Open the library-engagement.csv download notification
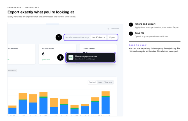Viewport: 188px width, 121px height. click(x=91, y=58)
